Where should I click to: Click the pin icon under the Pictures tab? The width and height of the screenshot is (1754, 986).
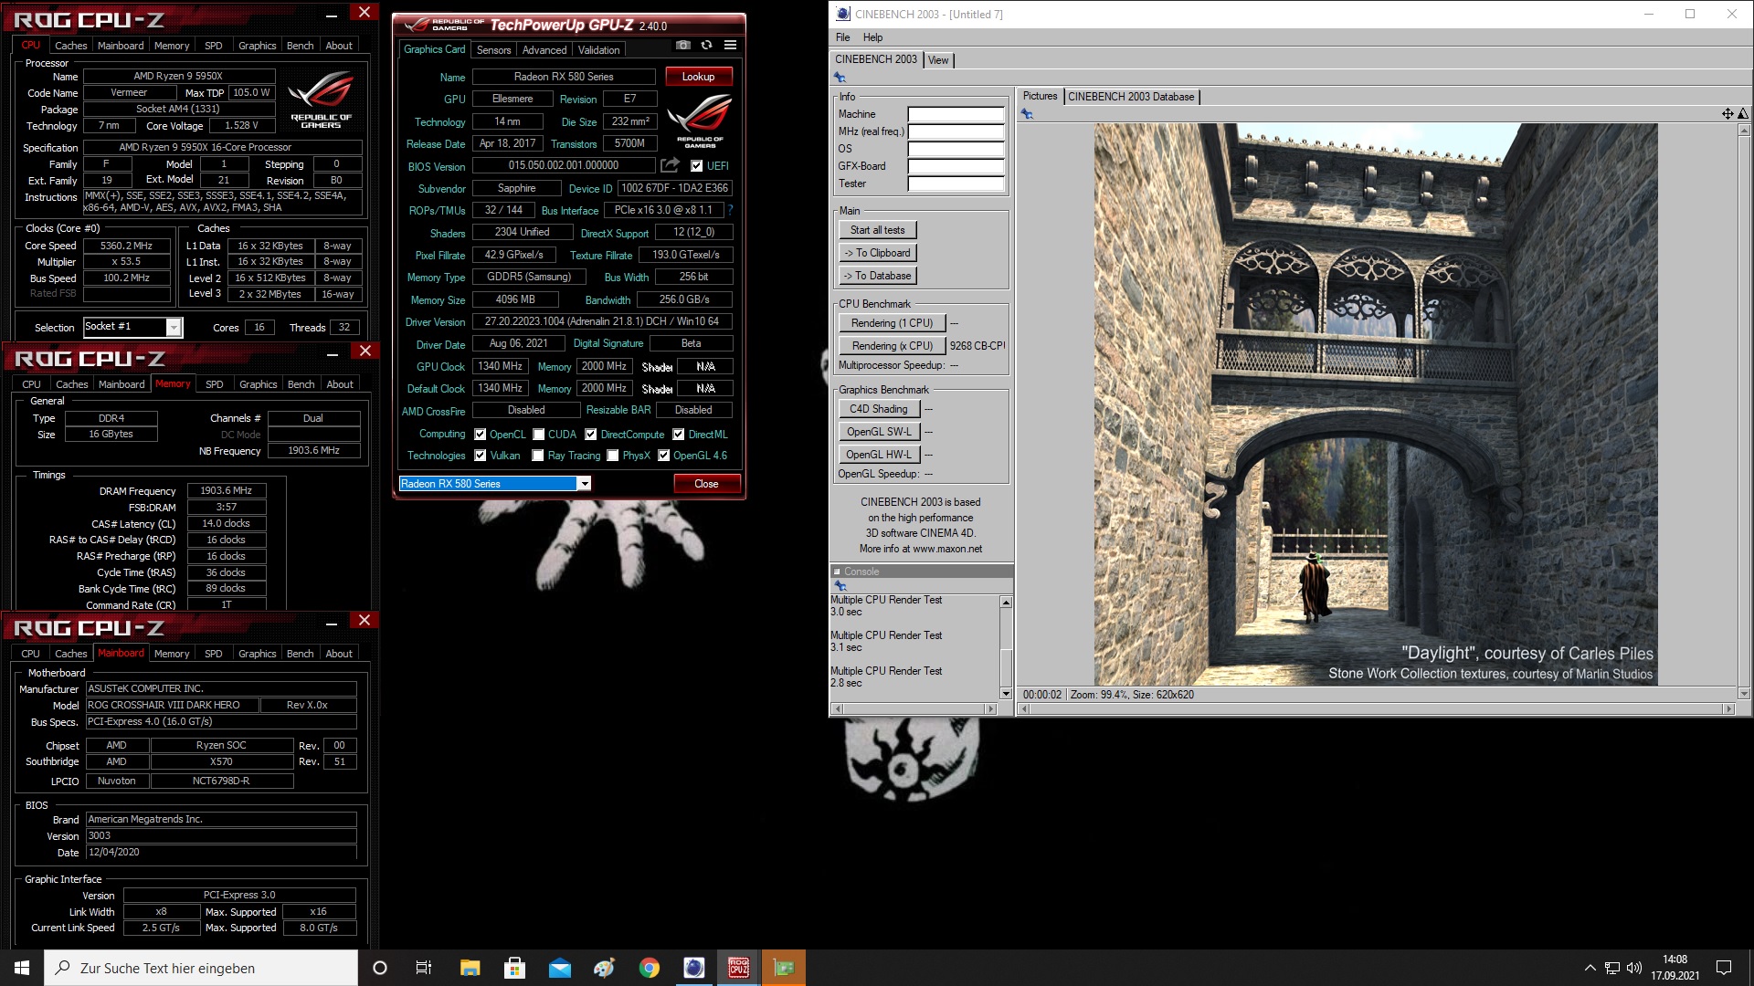pos(1027,114)
